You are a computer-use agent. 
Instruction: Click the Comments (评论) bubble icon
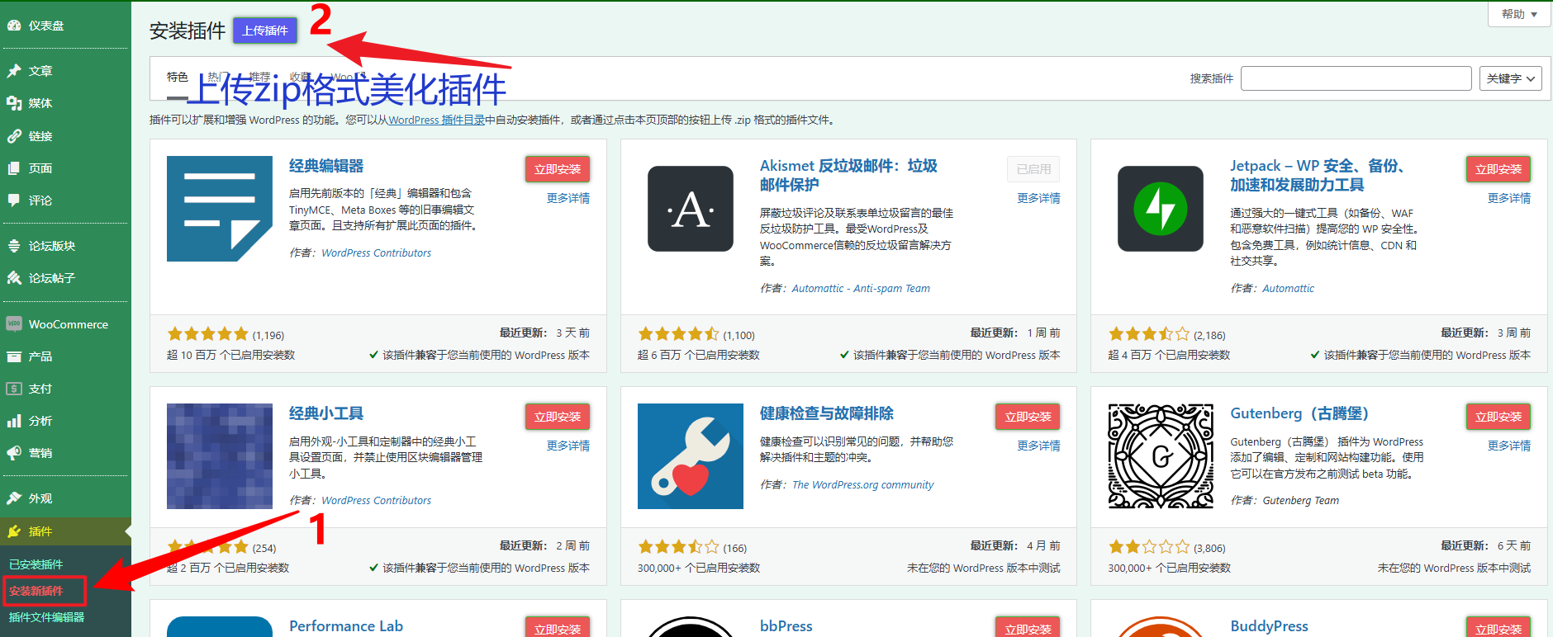pyautogui.click(x=14, y=201)
